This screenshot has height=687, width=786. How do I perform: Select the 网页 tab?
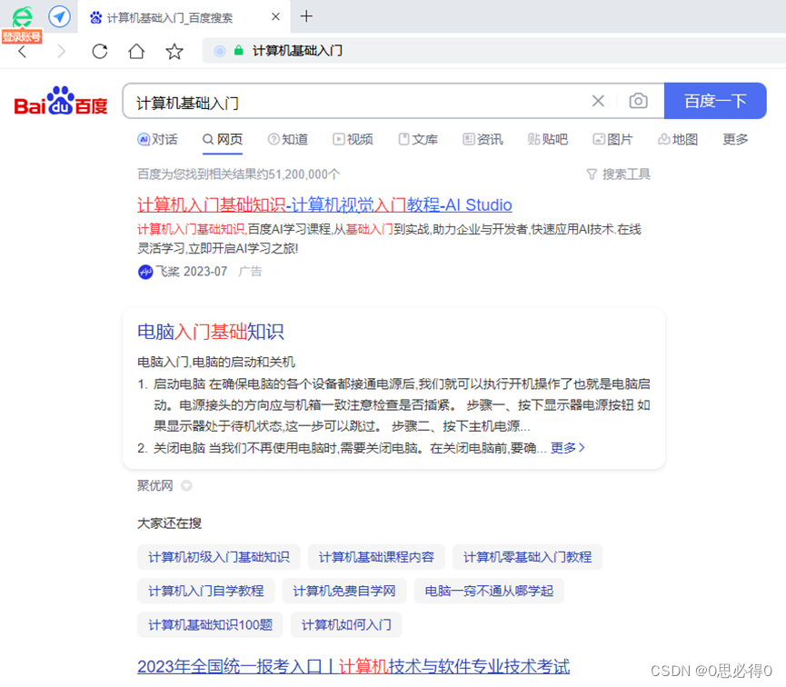[x=223, y=139]
